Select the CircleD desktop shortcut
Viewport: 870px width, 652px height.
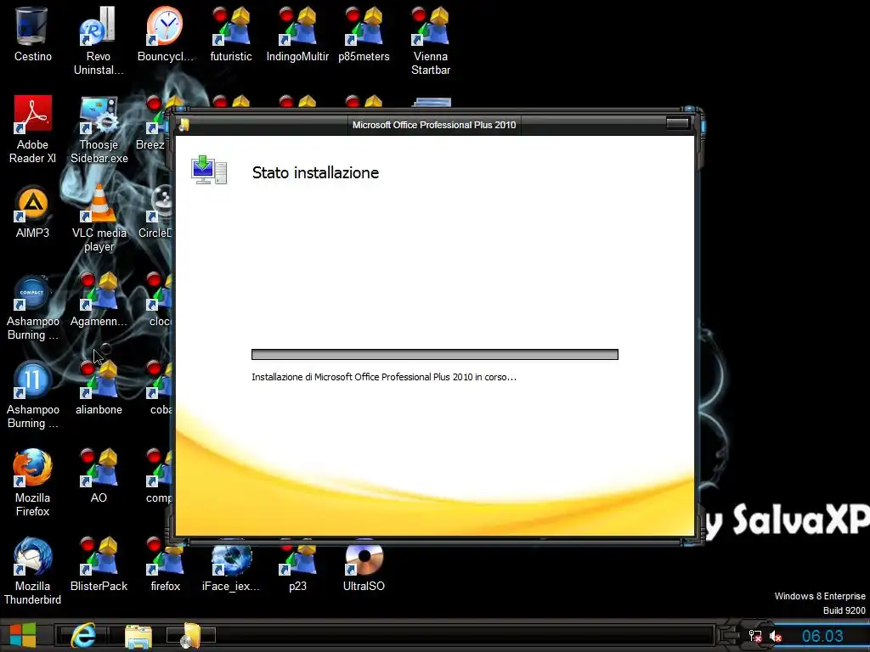tap(155, 211)
